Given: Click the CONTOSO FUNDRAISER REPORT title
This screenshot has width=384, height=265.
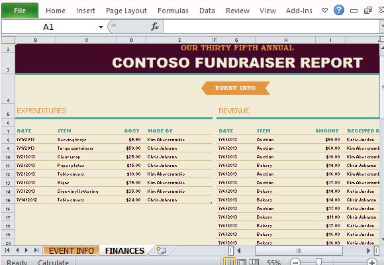Looking at the screenshot, I should 237,62.
